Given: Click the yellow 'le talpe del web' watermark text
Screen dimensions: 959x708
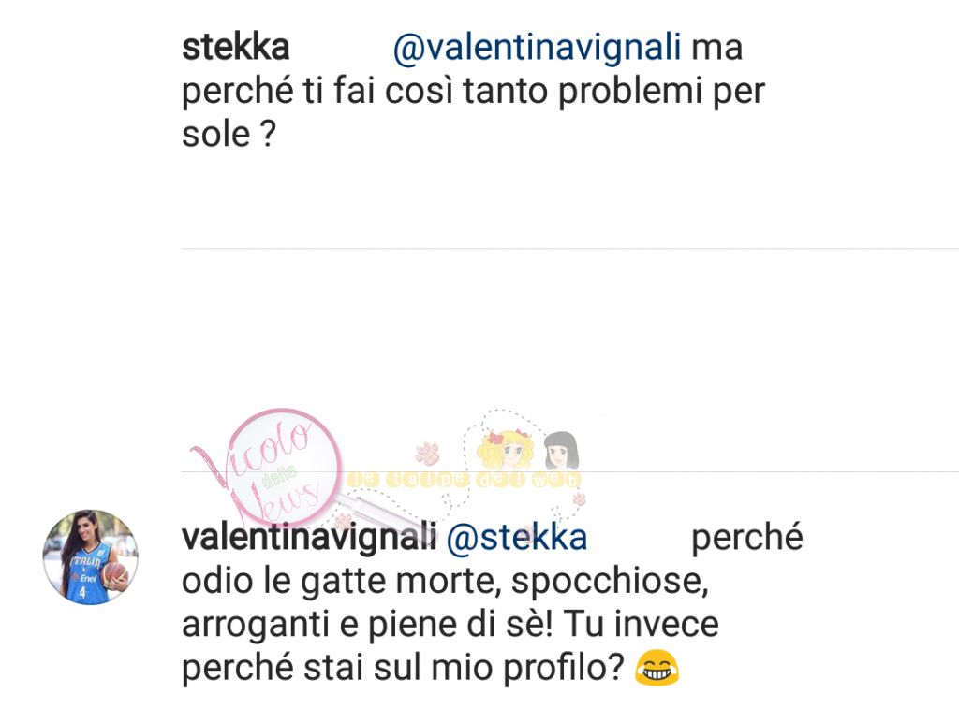Looking at the screenshot, I should pos(465,480).
